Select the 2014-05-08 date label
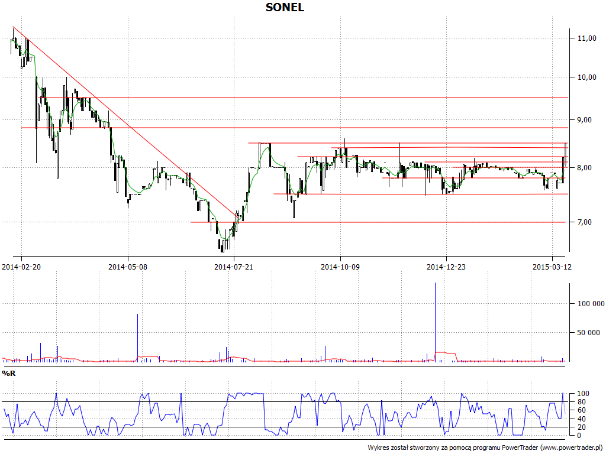The width and height of the screenshot is (606, 454). click(x=128, y=267)
